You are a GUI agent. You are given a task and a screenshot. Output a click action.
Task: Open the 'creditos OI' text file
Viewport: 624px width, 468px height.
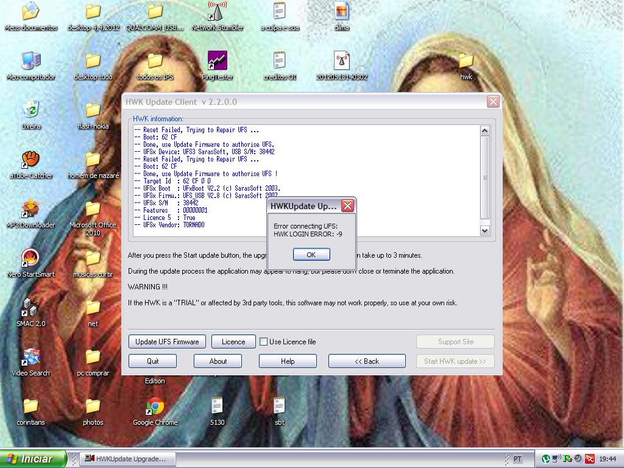279,66
